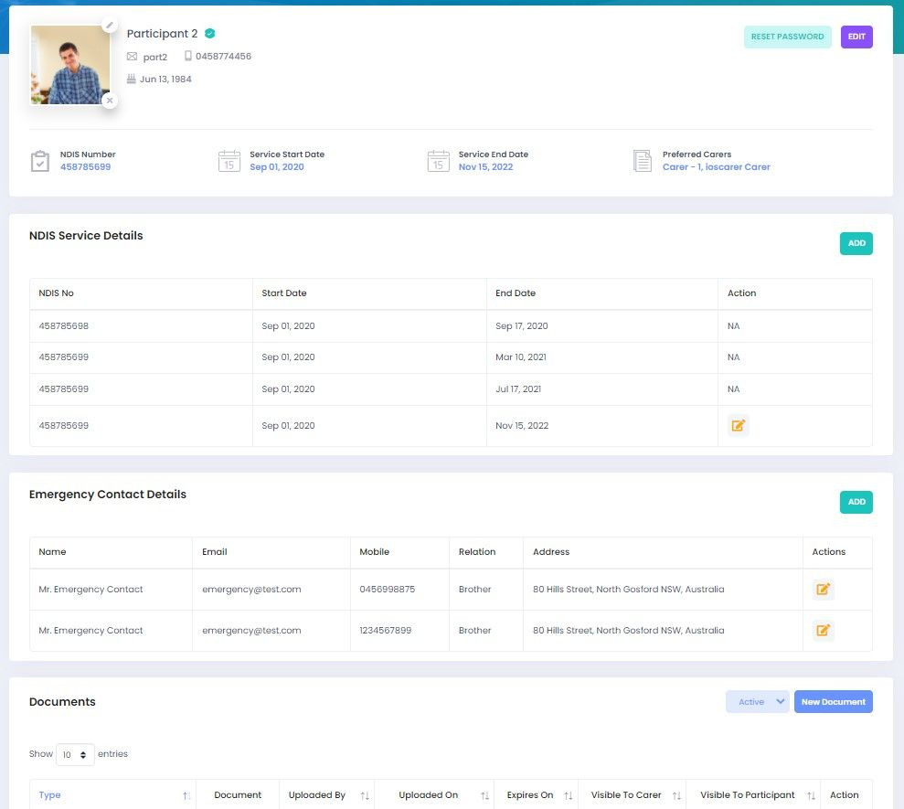
Task: Click the verified badge next to Participant 2
Action: (210, 34)
